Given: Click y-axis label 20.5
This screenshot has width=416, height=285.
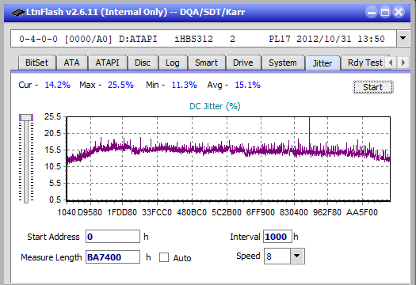Looking at the screenshot, I should (53, 133).
